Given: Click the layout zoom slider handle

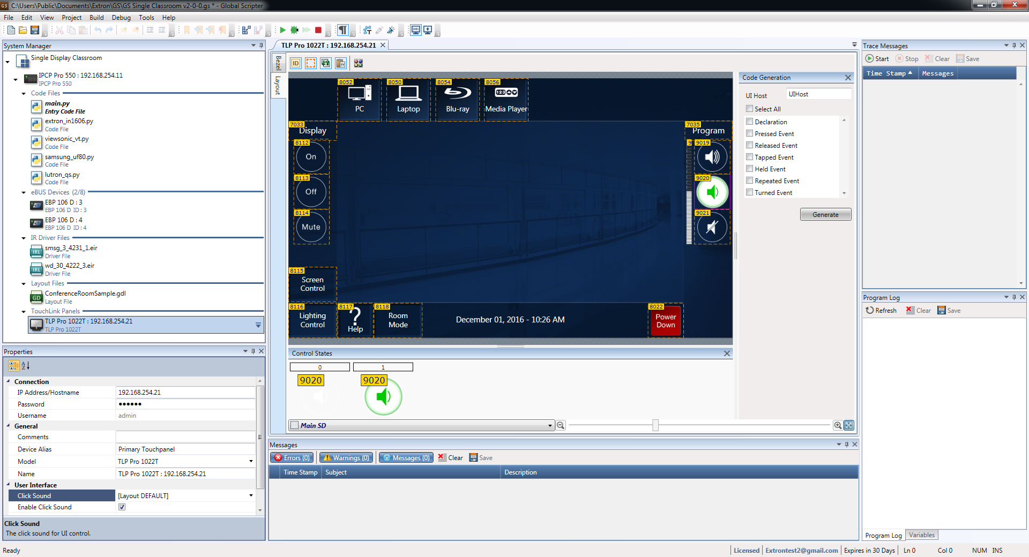Looking at the screenshot, I should pos(655,425).
